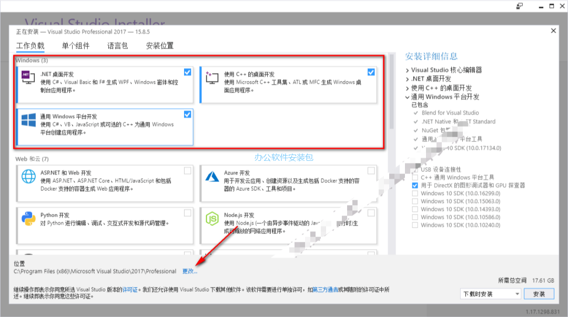Image resolution: width=568 pixels, height=317 pixels.
Task: Select the Azure 开发 workload icon
Action: pos(212,179)
